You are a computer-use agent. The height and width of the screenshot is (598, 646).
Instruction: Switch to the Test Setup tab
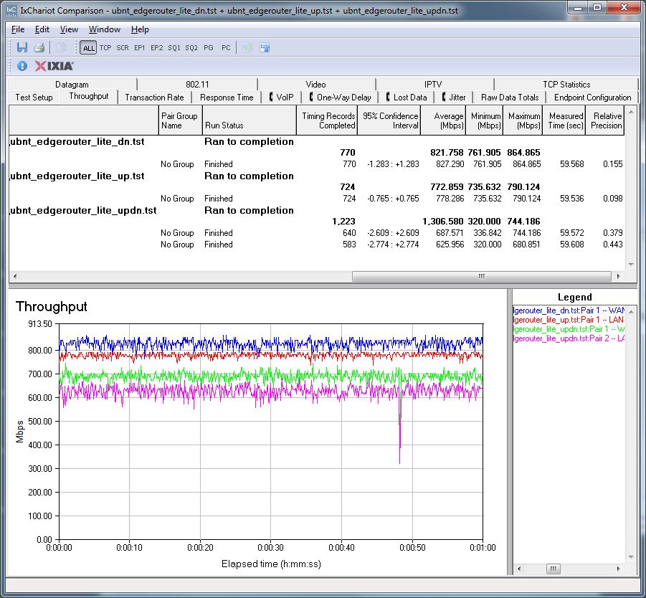click(34, 98)
